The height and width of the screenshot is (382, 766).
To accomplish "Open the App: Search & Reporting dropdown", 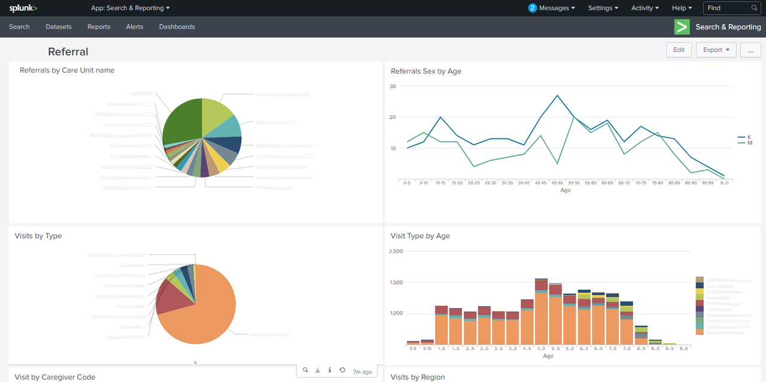I will (130, 8).
